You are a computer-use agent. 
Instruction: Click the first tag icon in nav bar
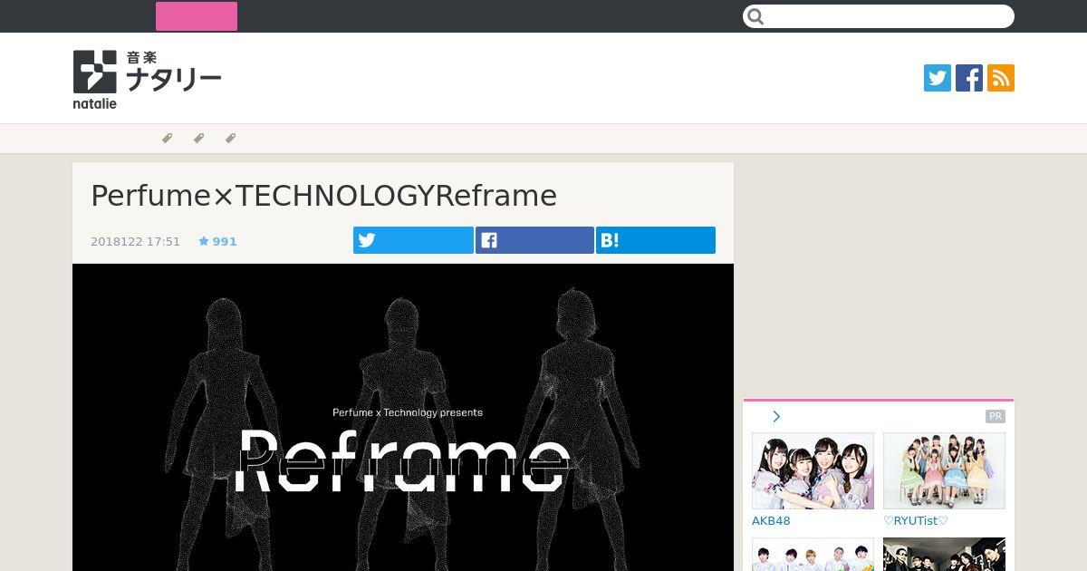point(167,139)
